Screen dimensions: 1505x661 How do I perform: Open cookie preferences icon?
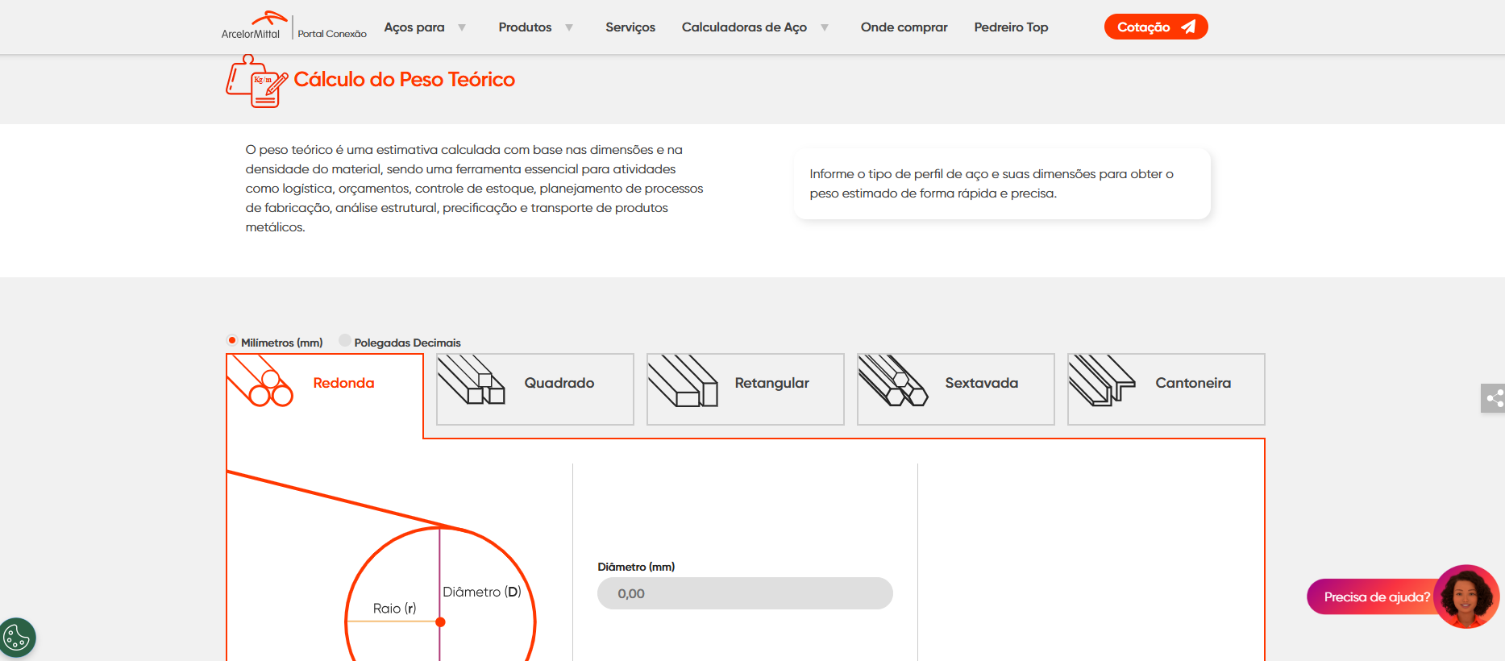pyautogui.click(x=17, y=638)
